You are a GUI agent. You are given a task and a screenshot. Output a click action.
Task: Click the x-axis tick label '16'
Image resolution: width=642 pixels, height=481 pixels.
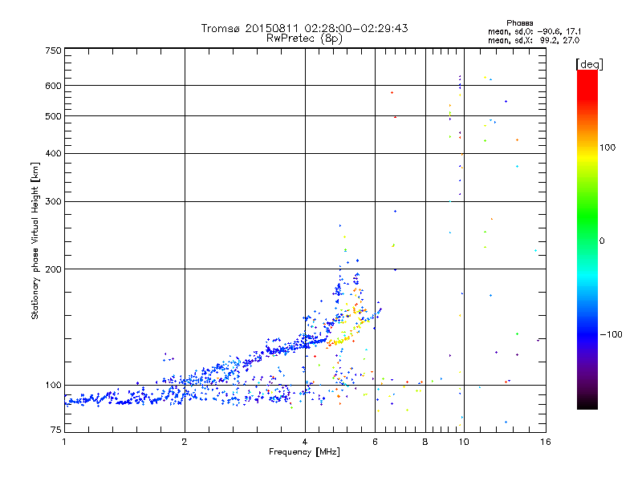pyautogui.click(x=546, y=442)
